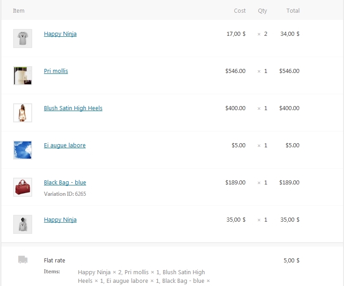Open the Blush Satin High Heels link
The height and width of the screenshot is (286, 344).
73,108
